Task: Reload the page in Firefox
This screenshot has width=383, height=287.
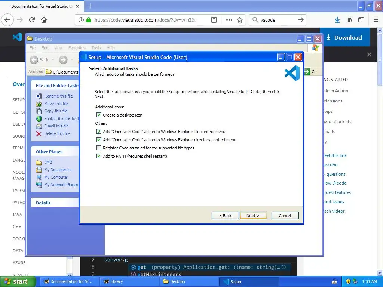Action: tap(32, 20)
